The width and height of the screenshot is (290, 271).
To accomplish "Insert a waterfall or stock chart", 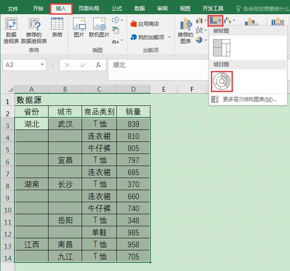I will 227,20.
